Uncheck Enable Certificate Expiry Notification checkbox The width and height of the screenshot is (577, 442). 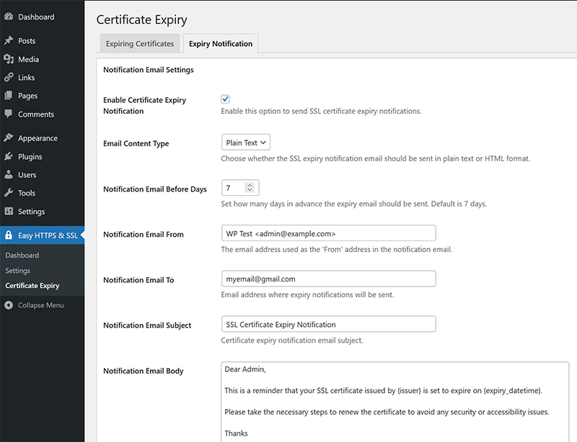[226, 99]
